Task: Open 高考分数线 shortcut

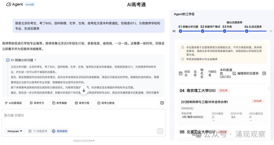Action: (106, 103)
